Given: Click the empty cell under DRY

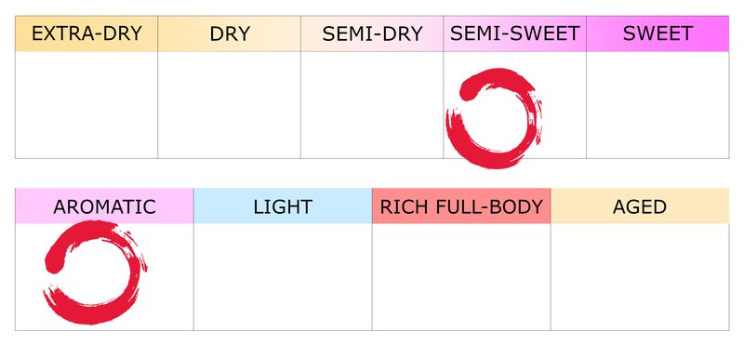Looking at the screenshot, I should click(229, 105).
